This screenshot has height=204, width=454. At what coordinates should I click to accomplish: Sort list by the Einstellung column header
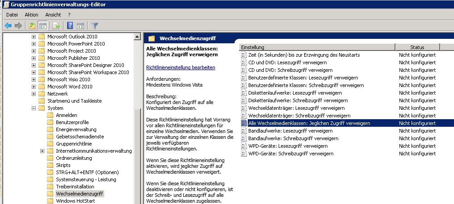coord(317,47)
